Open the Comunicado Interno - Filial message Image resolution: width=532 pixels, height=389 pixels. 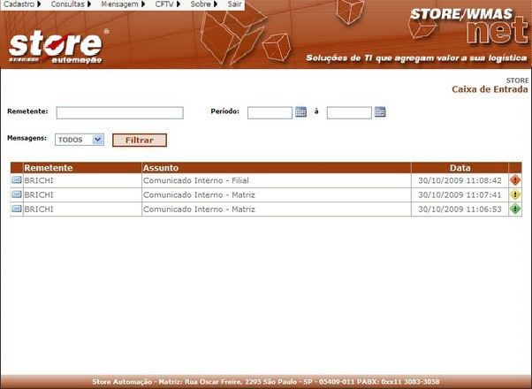[198, 180]
